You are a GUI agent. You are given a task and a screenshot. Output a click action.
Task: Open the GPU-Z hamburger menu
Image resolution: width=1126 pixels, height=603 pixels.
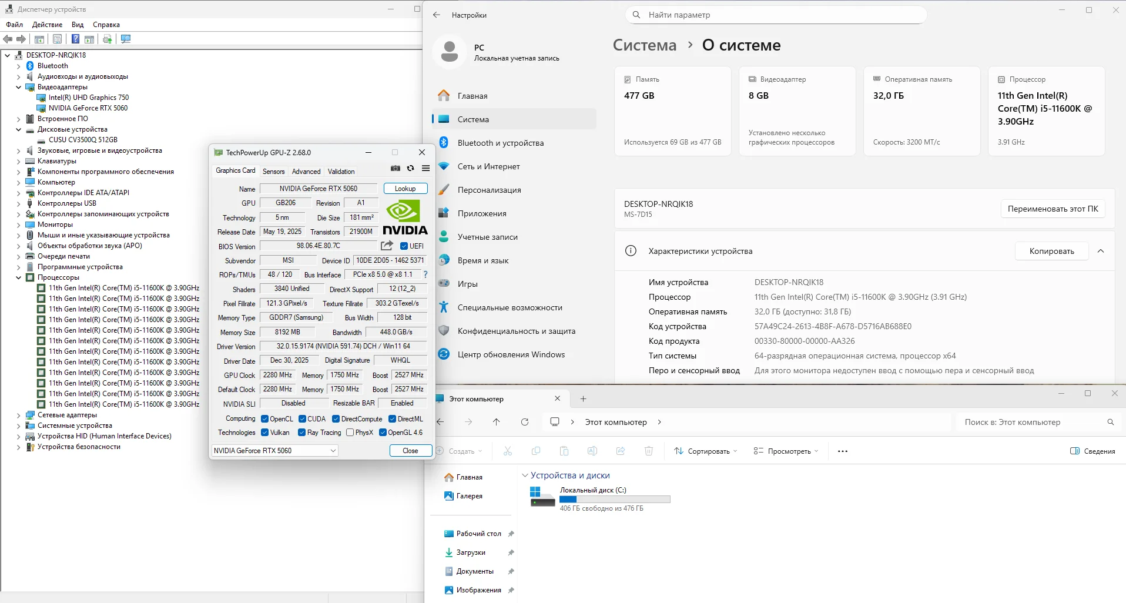[x=425, y=169]
